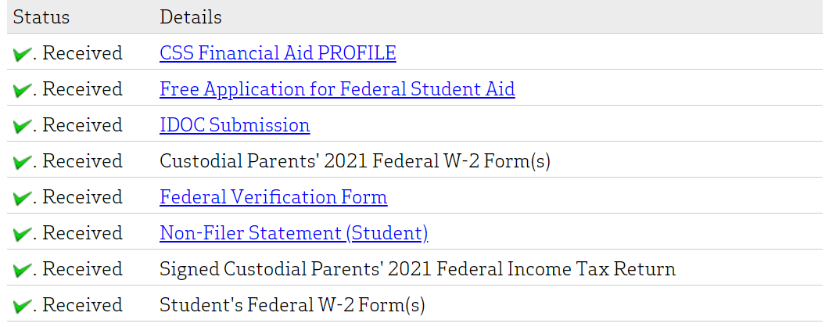Click green checkmark beside Federal Verification Form
Viewport: 836px width, 327px height.
(23, 198)
